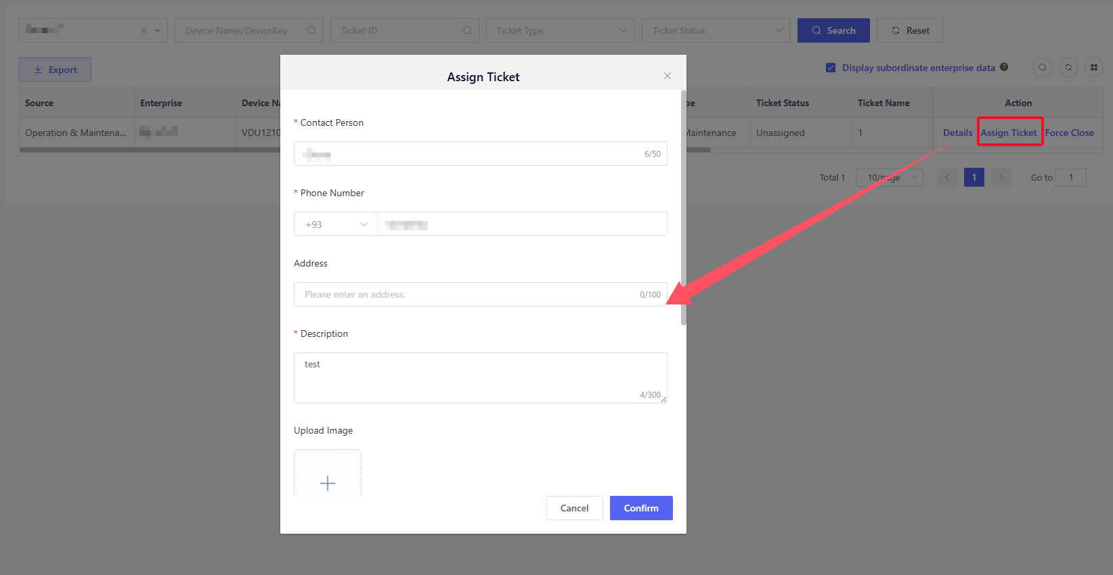The width and height of the screenshot is (1113, 575).
Task: Open the column settings grid icon
Action: coord(1094,67)
